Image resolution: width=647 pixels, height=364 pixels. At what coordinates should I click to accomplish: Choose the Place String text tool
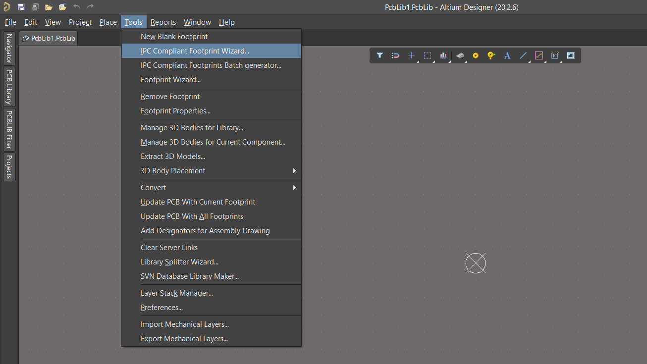coord(507,55)
